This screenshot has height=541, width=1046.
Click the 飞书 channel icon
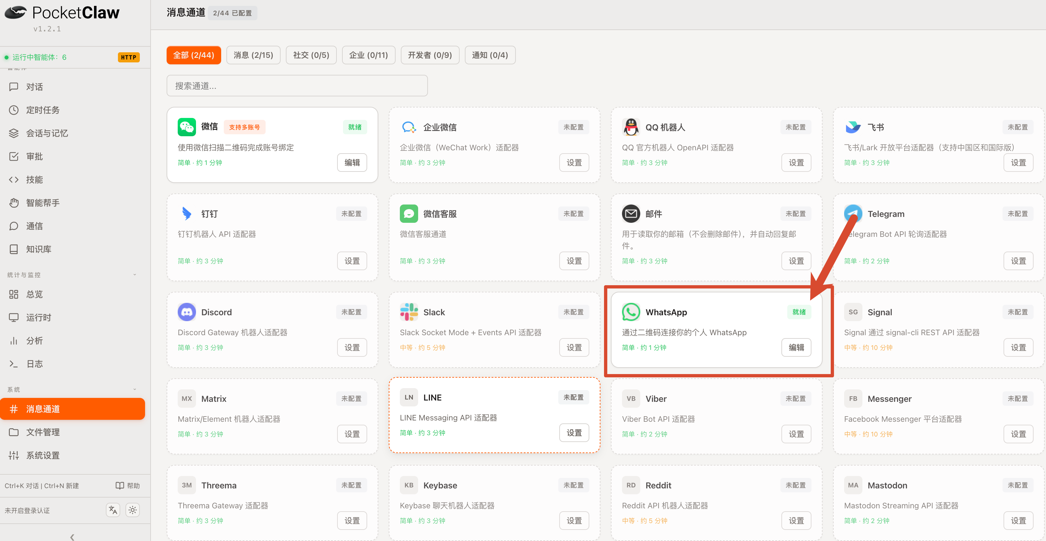853,127
